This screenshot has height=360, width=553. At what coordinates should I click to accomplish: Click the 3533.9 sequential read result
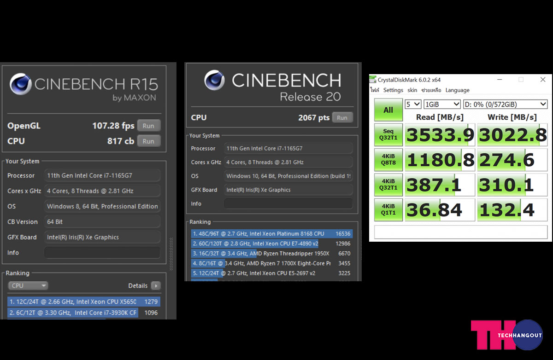tap(440, 135)
